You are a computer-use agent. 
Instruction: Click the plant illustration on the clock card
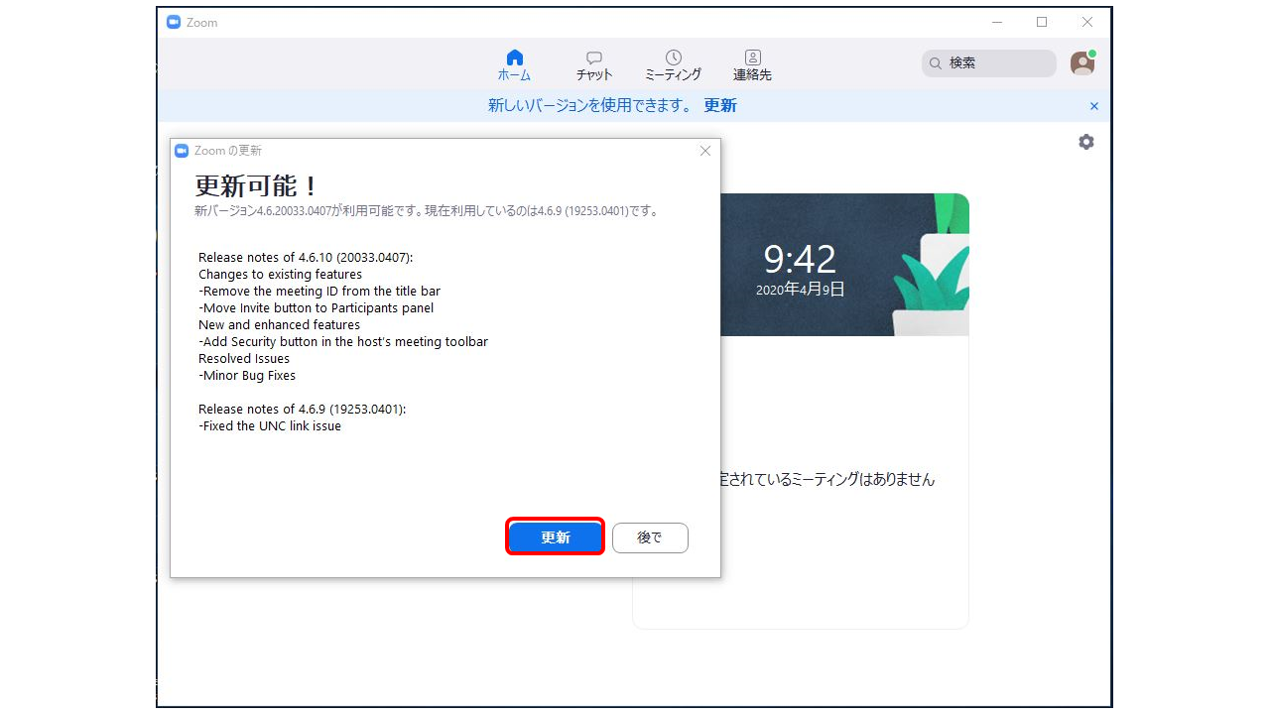point(930,266)
